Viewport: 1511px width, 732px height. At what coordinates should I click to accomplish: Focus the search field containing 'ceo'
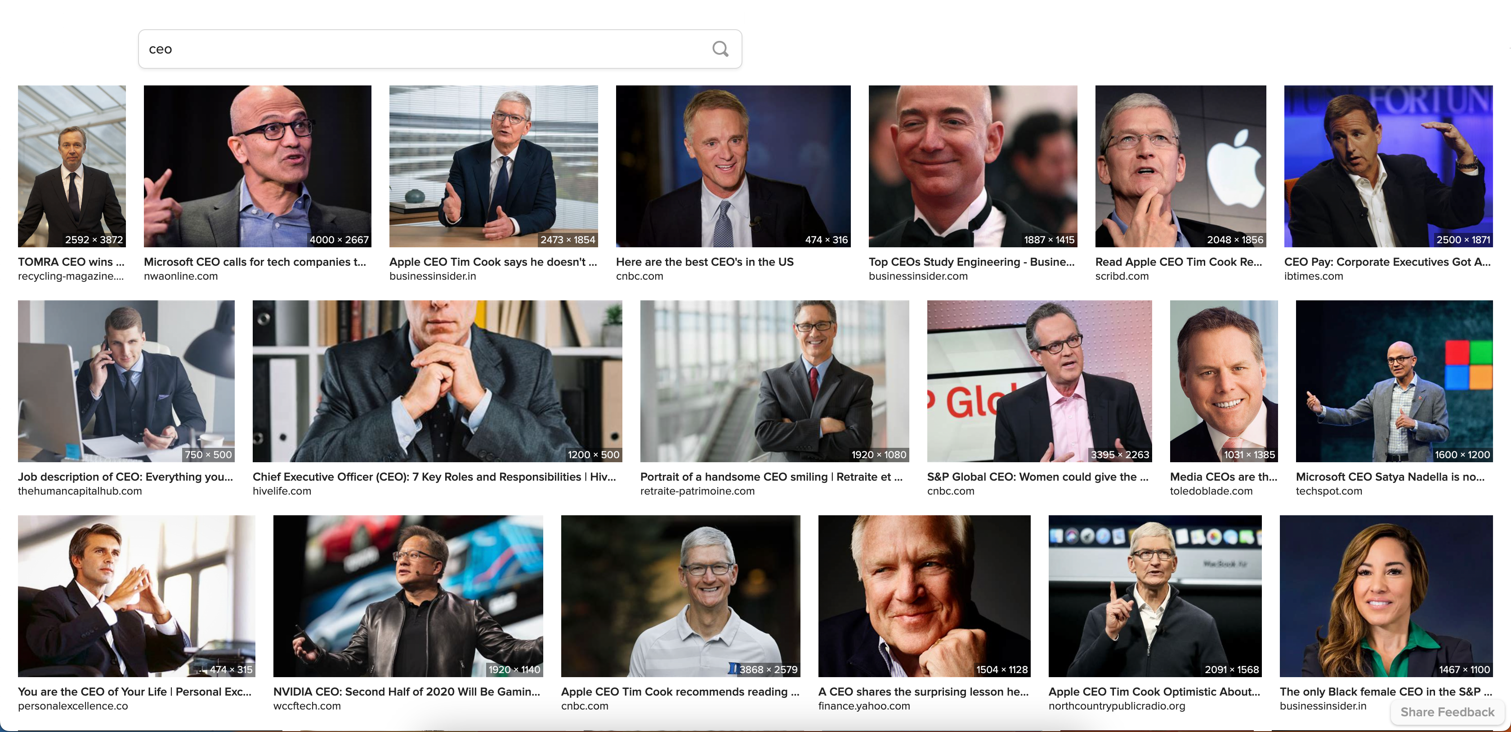pyautogui.click(x=440, y=49)
